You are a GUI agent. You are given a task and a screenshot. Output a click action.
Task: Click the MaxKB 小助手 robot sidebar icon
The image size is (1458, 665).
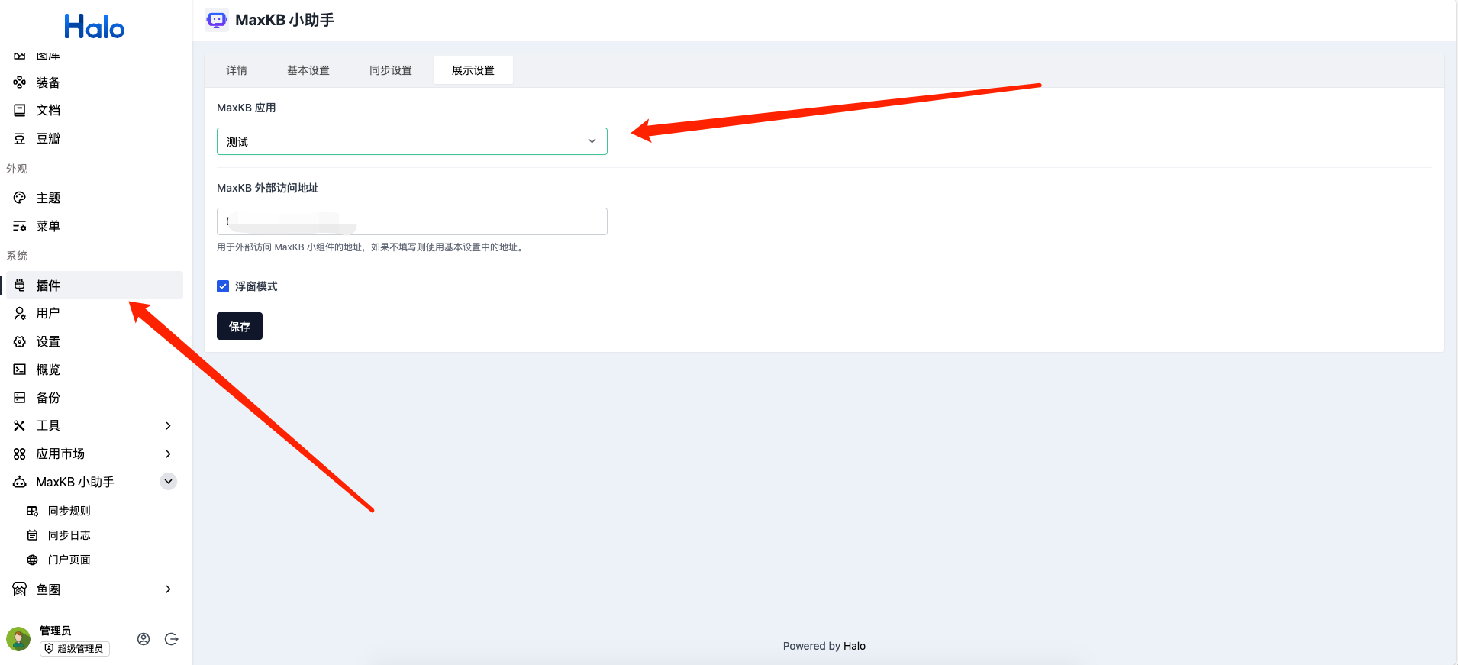coord(20,482)
